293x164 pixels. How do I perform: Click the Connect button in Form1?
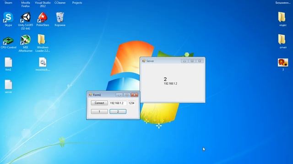[99, 103]
